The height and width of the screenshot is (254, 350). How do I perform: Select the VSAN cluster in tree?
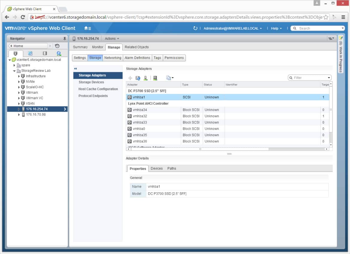[30, 104]
